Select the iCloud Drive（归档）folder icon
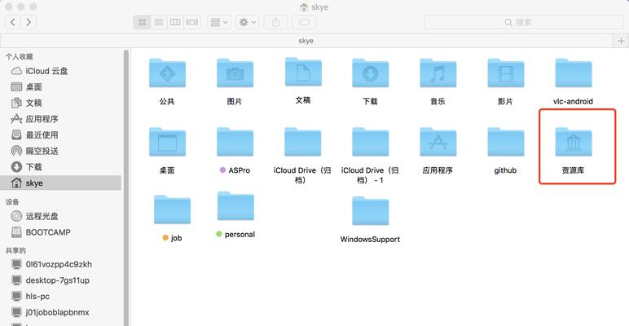The image size is (629, 326). tap(303, 142)
